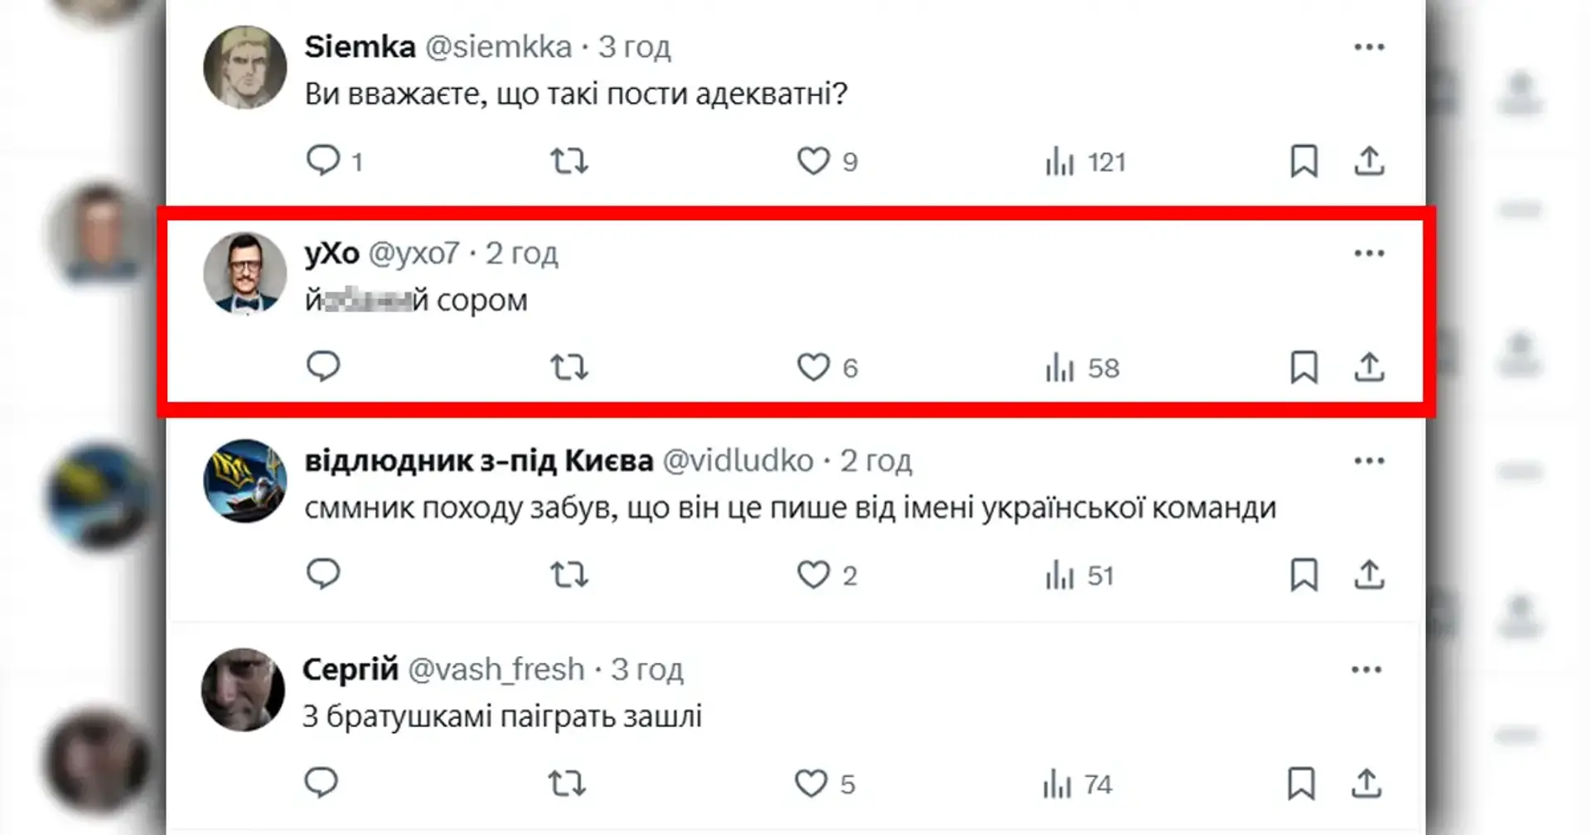1591x835 pixels.
Task: Repost the tweet by yXo
Action: [x=569, y=366]
